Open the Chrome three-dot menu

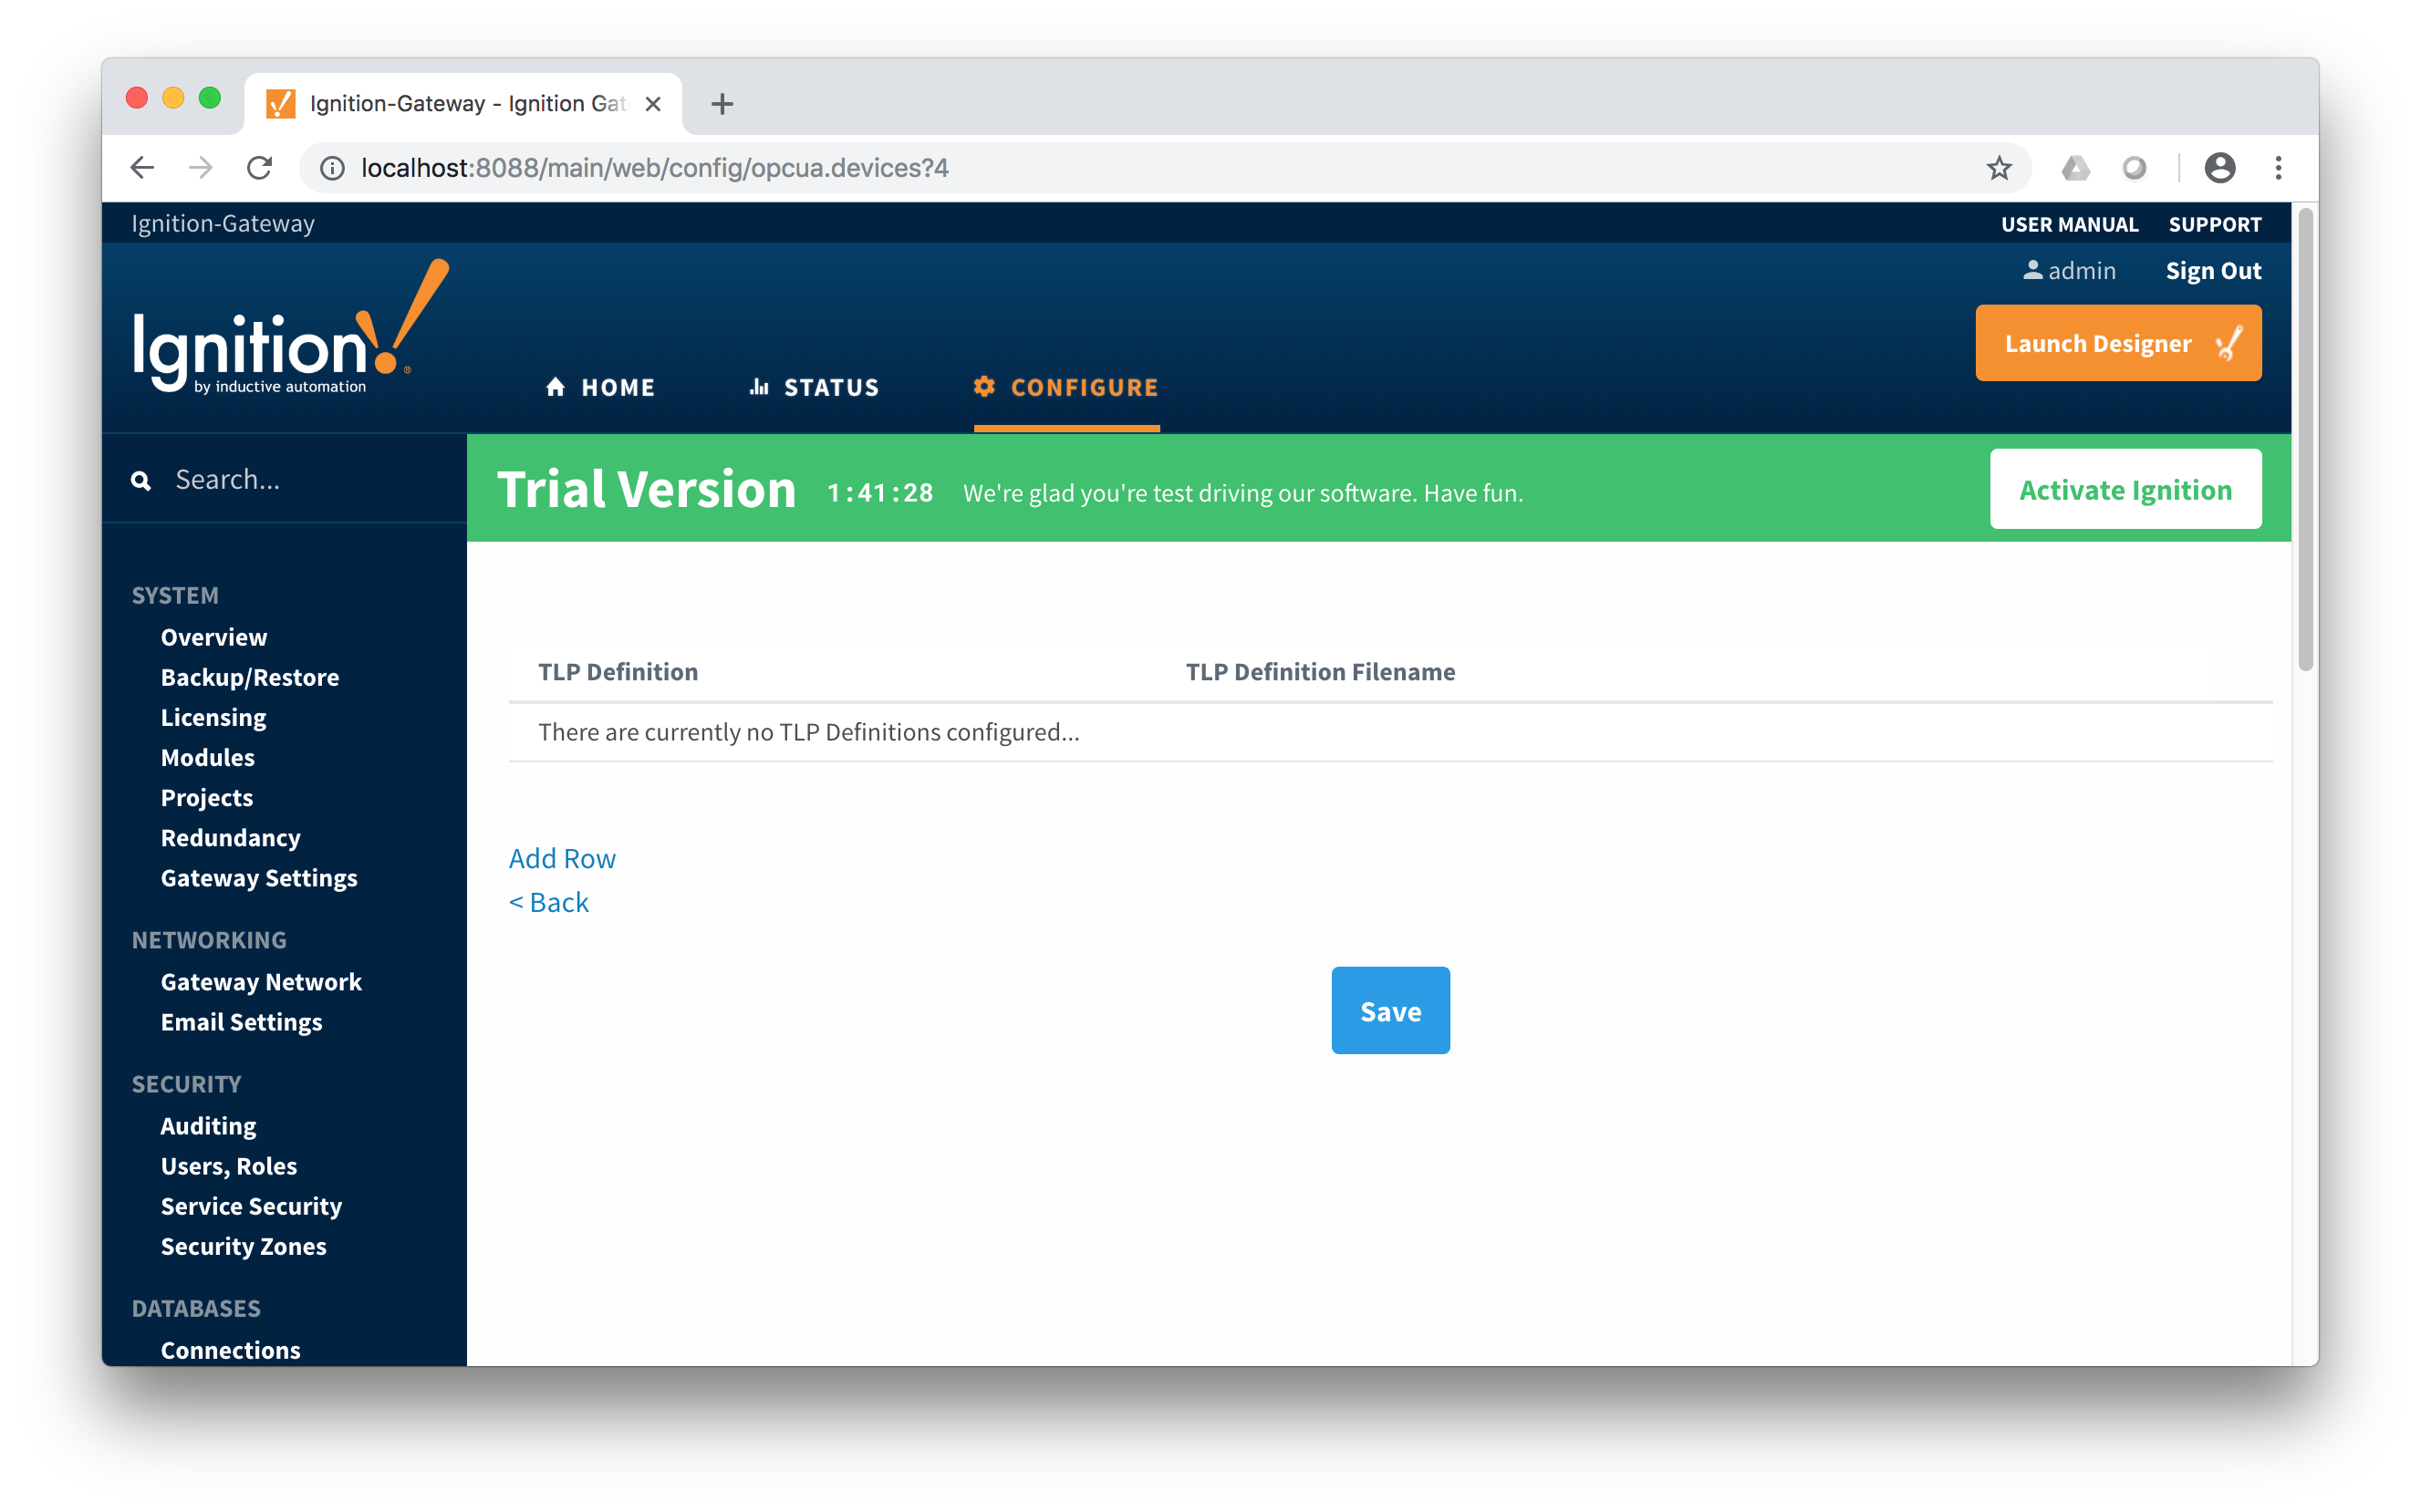point(2278,168)
